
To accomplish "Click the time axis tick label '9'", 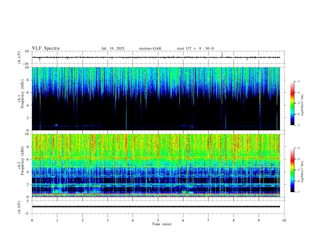I will [259, 220].
